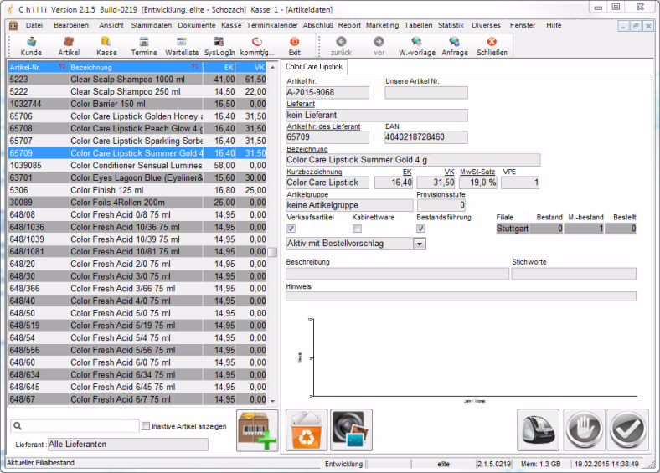The height and width of the screenshot is (473, 660).
Task: Toggle the Verkaufsartikel checkbox
Action: click(291, 229)
